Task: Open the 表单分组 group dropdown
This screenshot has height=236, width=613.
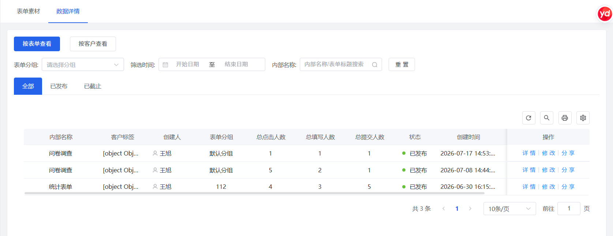Action: (83, 64)
